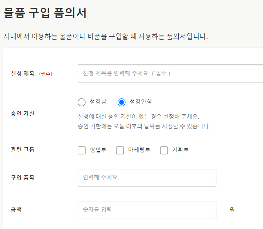The image size is (263, 229).
Task: Check the 영업부 checkbox box
Action: [x=82, y=150]
